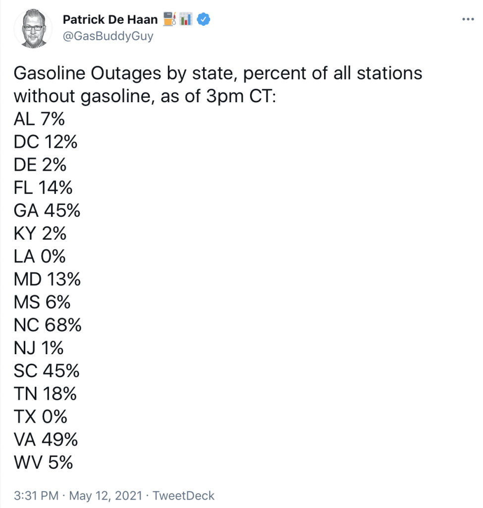Click the VA 49% line
Viewport: 483px width, 508px height.
(x=46, y=440)
